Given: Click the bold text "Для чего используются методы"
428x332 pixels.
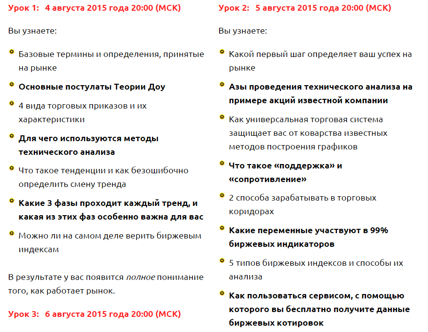Looking at the screenshot, I should [89, 139].
